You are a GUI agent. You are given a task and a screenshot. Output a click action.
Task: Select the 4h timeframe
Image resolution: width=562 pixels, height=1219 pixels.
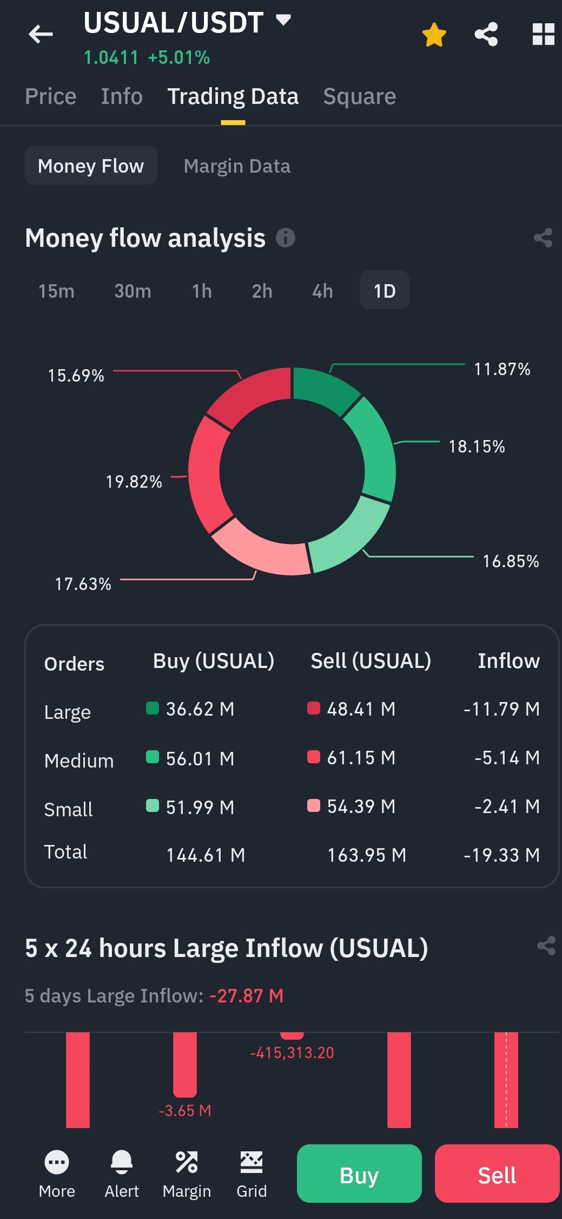tap(322, 291)
